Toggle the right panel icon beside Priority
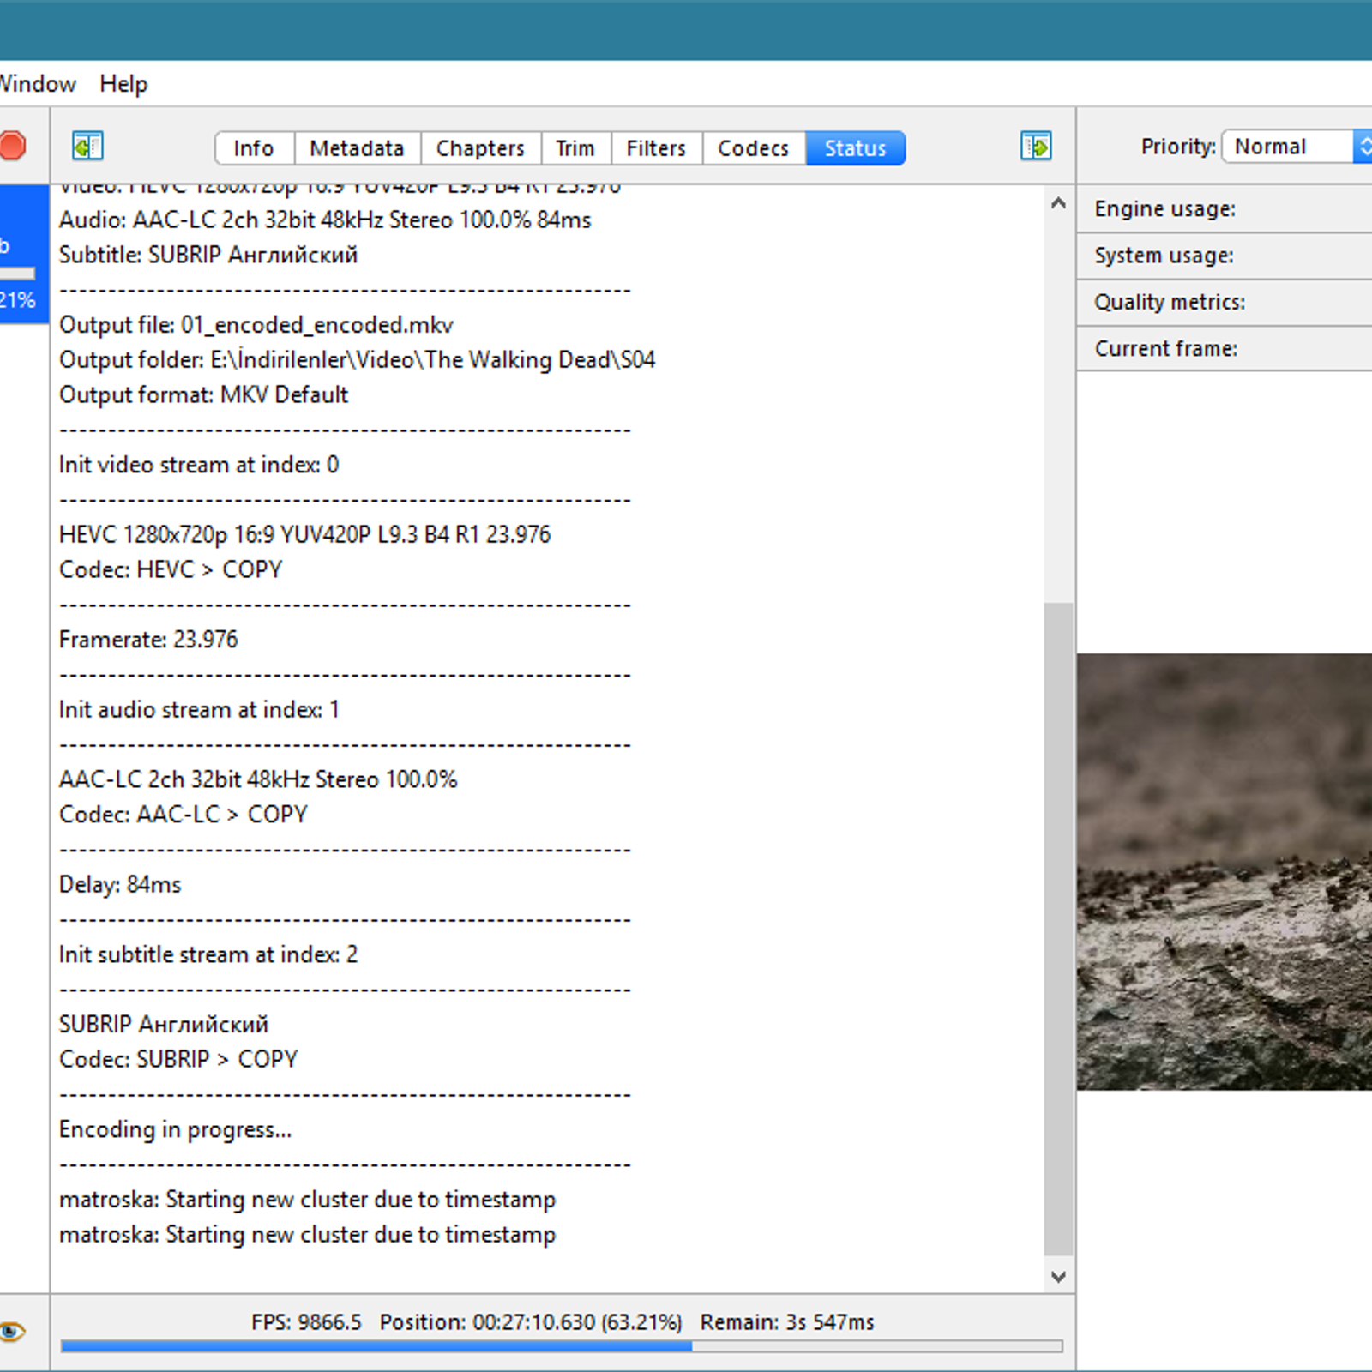The height and width of the screenshot is (1372, 1372). tap(1036, 147)
